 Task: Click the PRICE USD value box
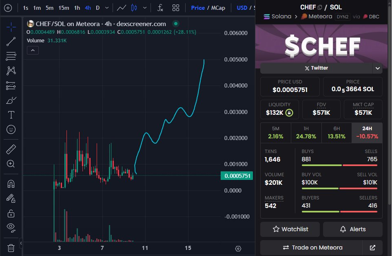click(290, 87)
